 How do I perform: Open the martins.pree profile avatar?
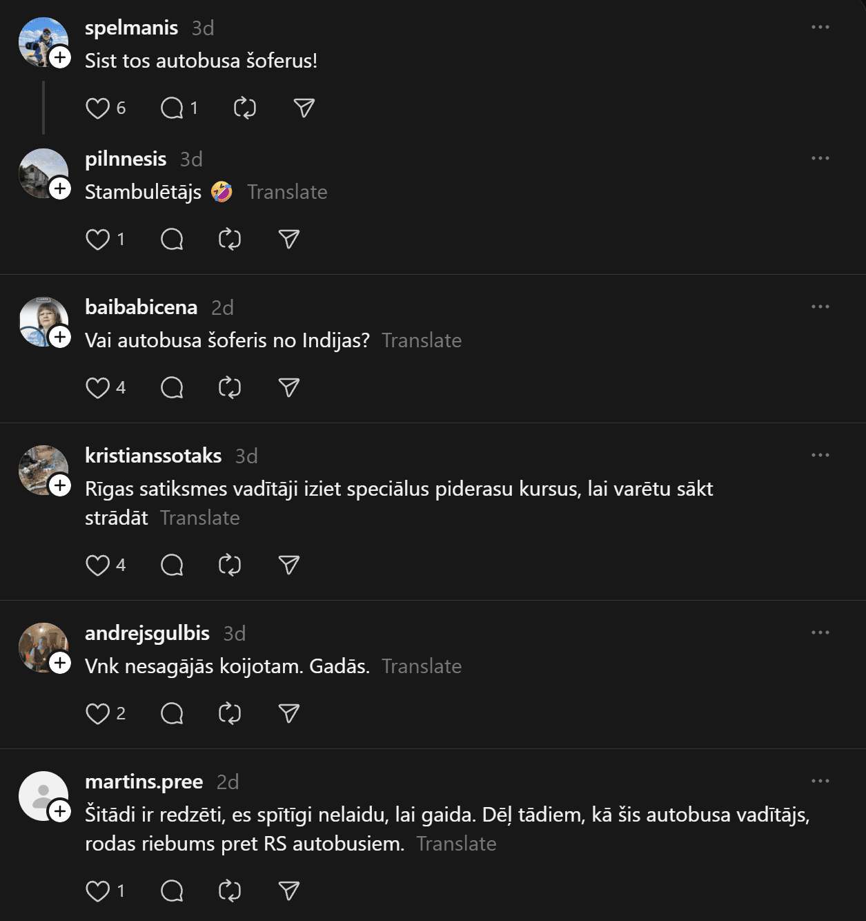[x=43, y=795]
